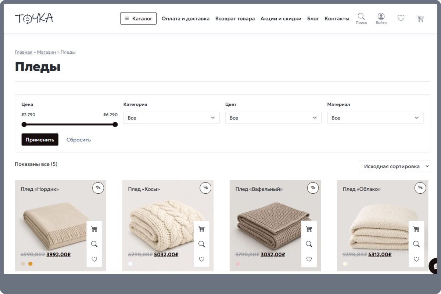Open Плед «Нордик» product title
441x294 pixels.
coord(40,189)
